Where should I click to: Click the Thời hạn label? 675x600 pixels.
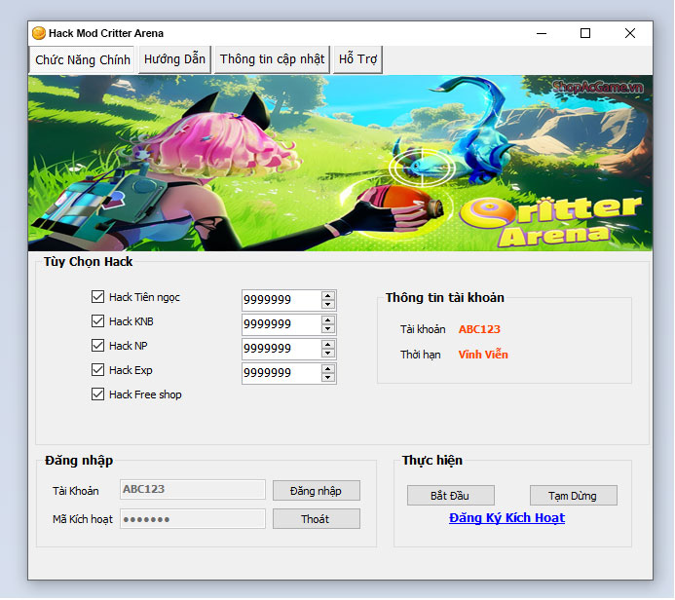420,355
